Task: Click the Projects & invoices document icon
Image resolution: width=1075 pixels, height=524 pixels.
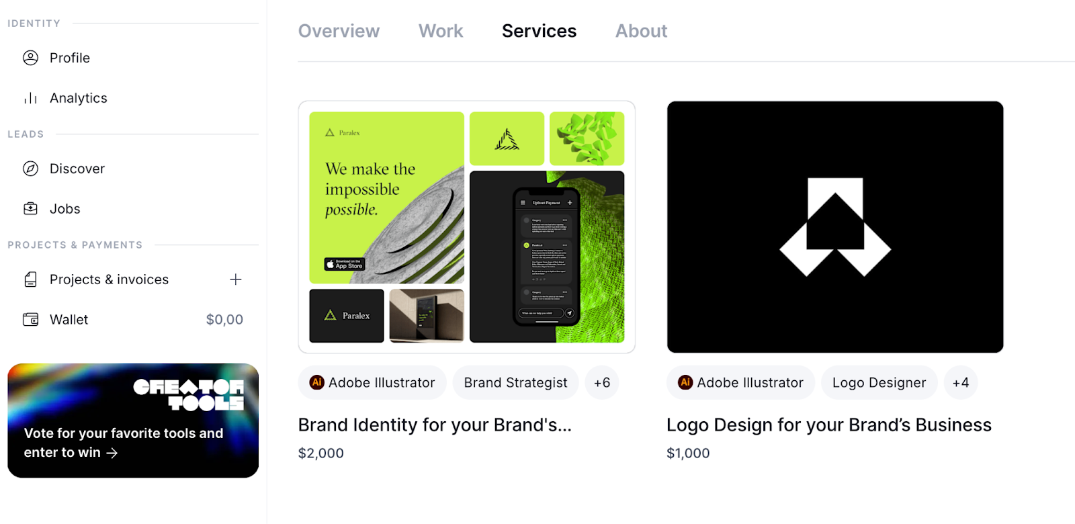Action: tap(31, 279)
